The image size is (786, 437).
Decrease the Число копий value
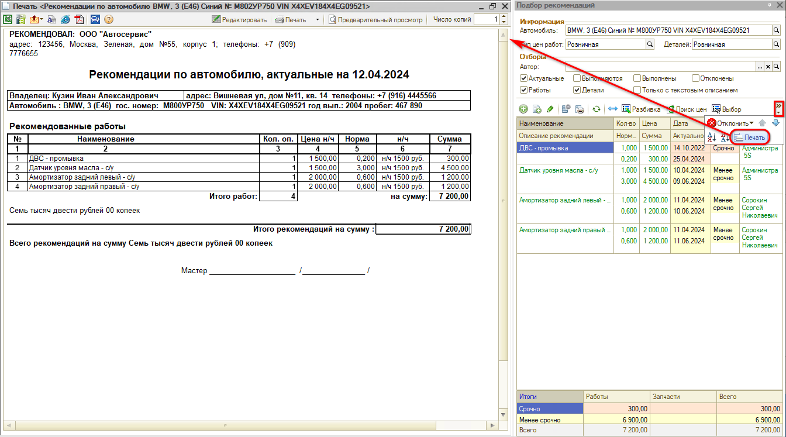(x=504, y=22)
